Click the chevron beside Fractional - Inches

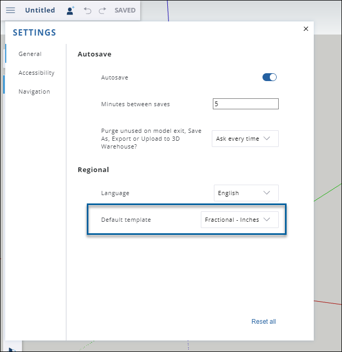click(x=266, y=219)
